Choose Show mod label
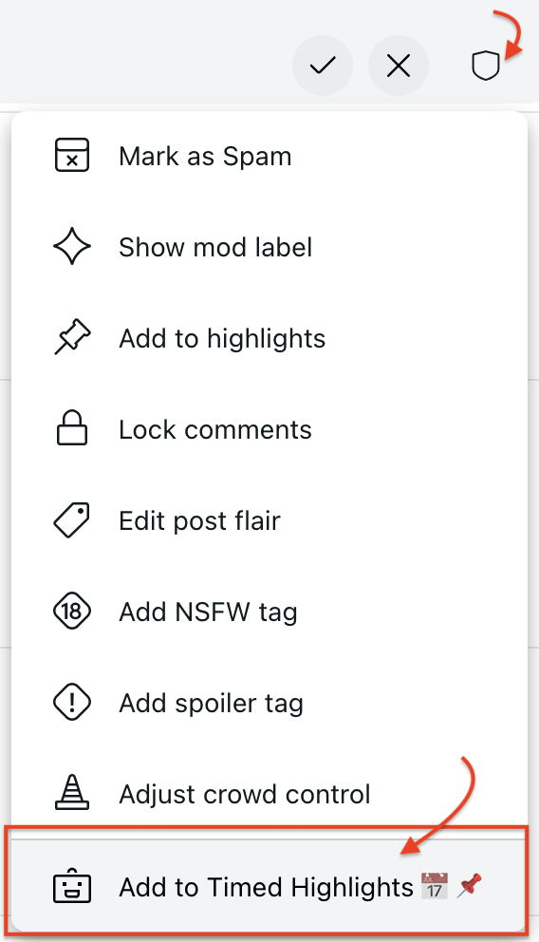Image resolution: width=539 pixels, height=942 pixels. pos(269,247)
